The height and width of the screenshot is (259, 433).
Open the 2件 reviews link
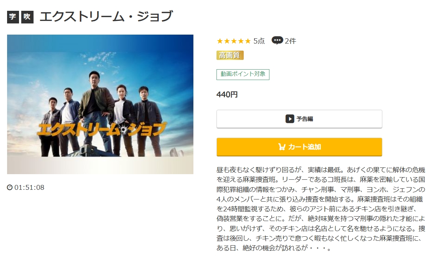pos(290,41)
